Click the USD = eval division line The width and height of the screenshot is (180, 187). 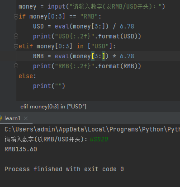click(x=84, y=26)
